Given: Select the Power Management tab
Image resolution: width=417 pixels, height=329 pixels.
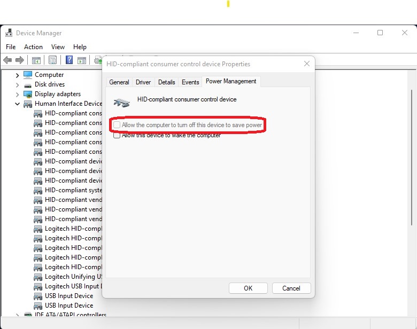Looking at the screenshot, I should pos(231,81).
